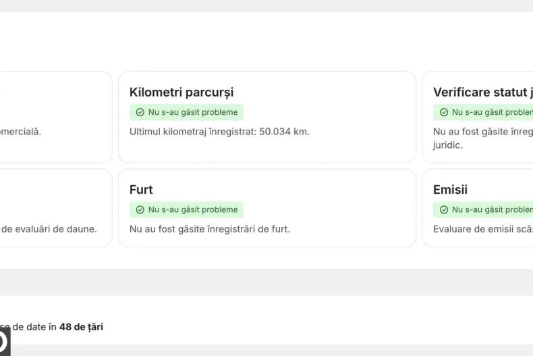Click the 'Furt' card heading
The width and height of the screenshot is (533, 356).
pos(141,190)
